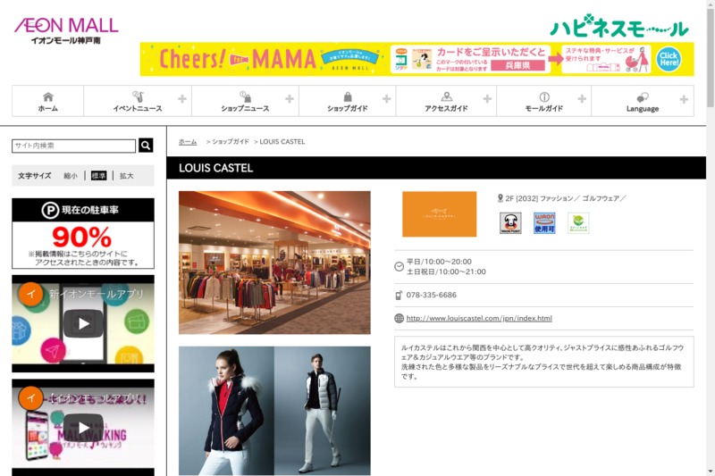Click the 平日/10:00～20:00 hours text
Image resolution: width=715 pixels, height=476 pixels.
click(439, 262)
